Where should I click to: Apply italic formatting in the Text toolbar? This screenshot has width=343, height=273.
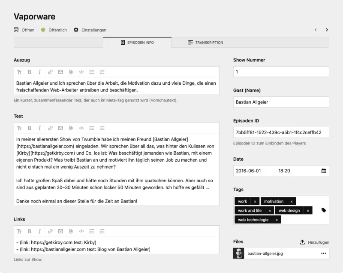[x=39, y=128]
